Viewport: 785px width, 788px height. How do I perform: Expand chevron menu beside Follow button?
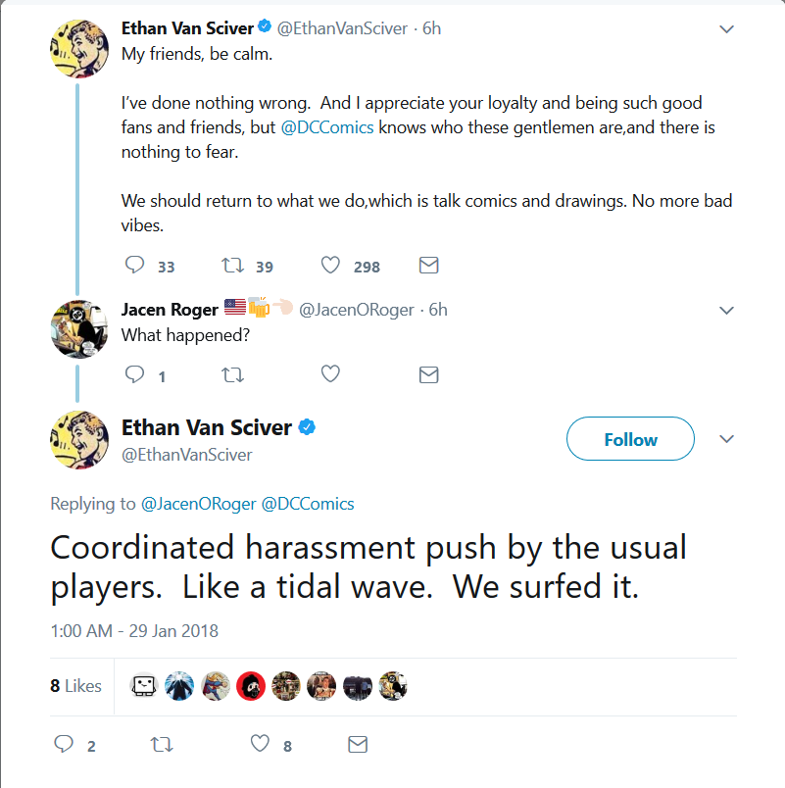point(727,439)
